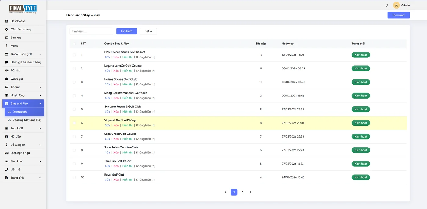Check the Laguna LangCo Golf Course row
Viewport: 427px width, 209px height.
[74, 68]
